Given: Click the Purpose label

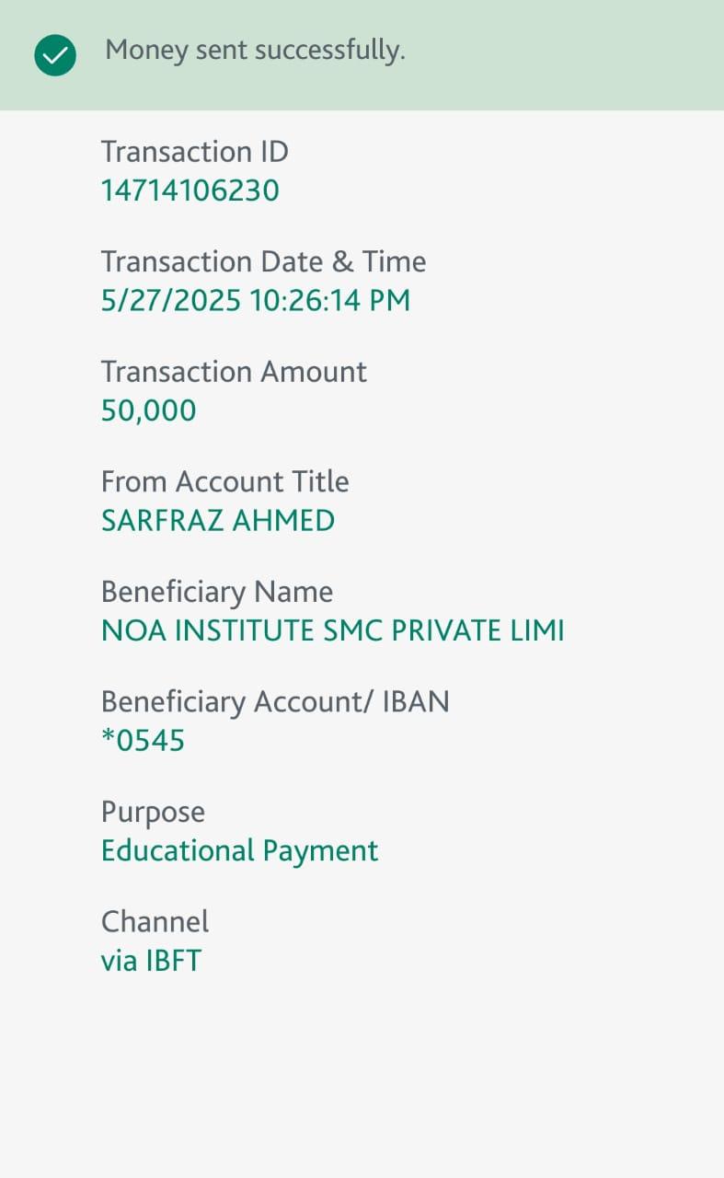Looking at the screenshot, I should click(153, 812).
